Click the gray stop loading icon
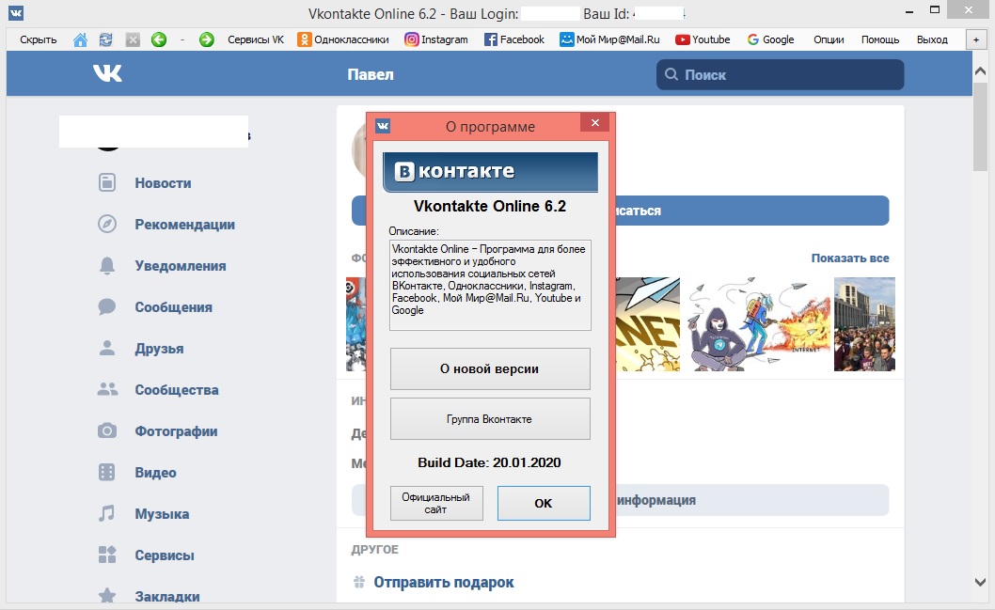 133,40
